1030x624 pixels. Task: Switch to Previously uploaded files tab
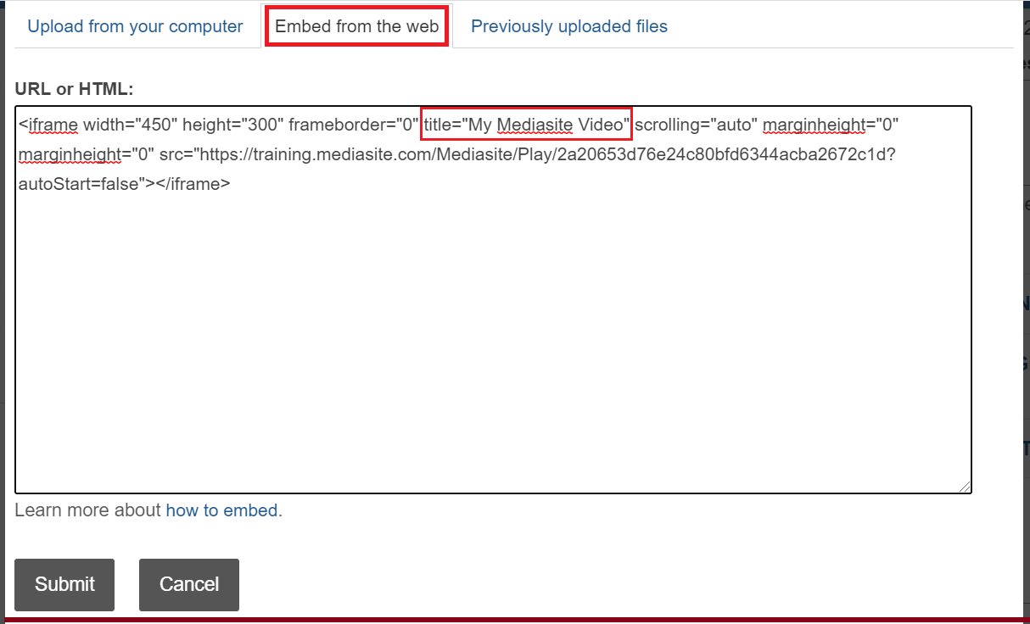(569, 26)
